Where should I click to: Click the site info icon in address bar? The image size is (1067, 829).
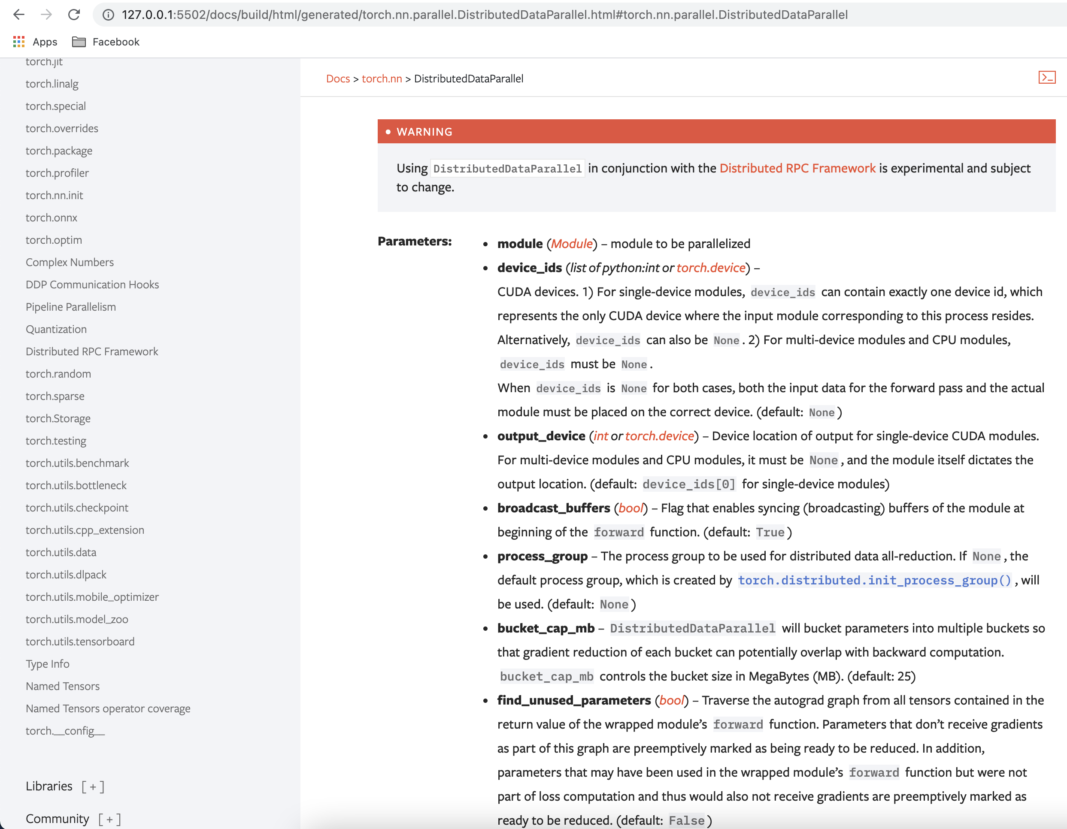pyautogui.click(x=108, y=15)
